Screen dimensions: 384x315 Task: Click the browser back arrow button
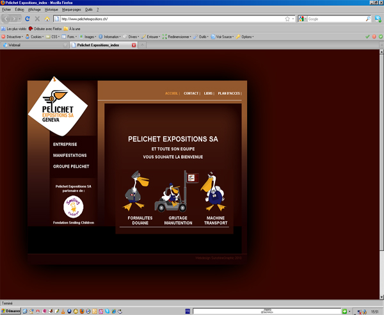[6, 19]
